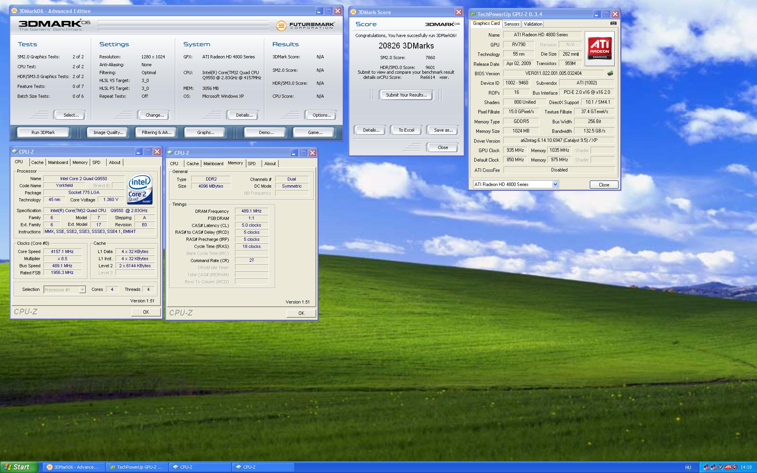Open SPD tab in left CPU-Z
The width and height of the screenshot is (757, 473).
pos(97,162)
